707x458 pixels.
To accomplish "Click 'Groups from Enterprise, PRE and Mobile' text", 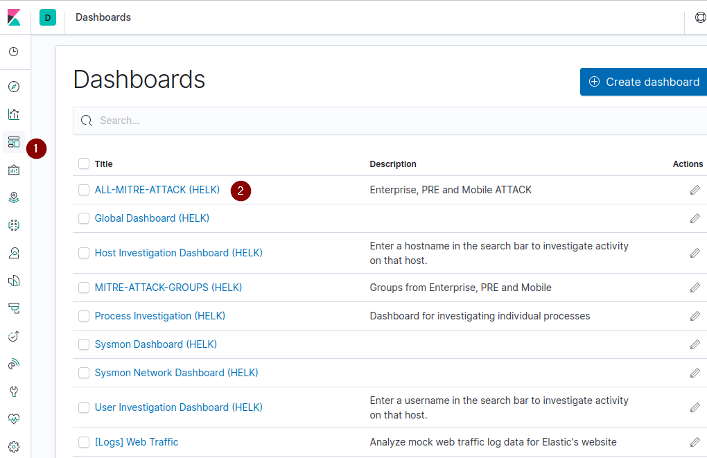I will pyautogui.click(x=460, y=288).
